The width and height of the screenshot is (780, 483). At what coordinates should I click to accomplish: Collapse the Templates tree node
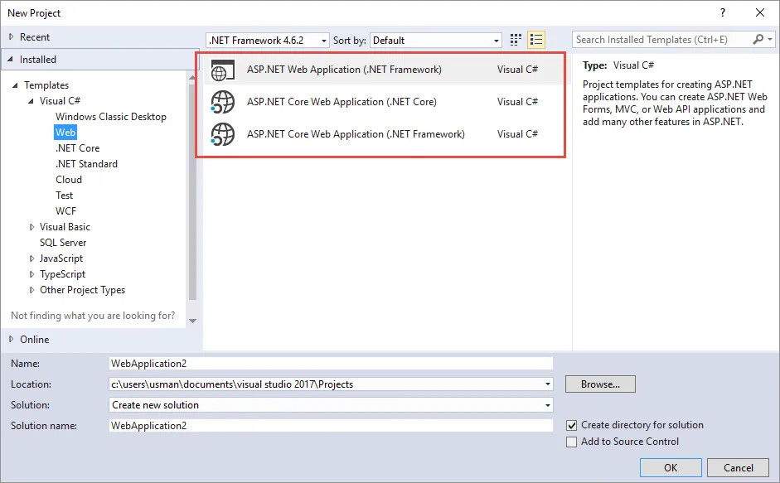click(15, 85)
